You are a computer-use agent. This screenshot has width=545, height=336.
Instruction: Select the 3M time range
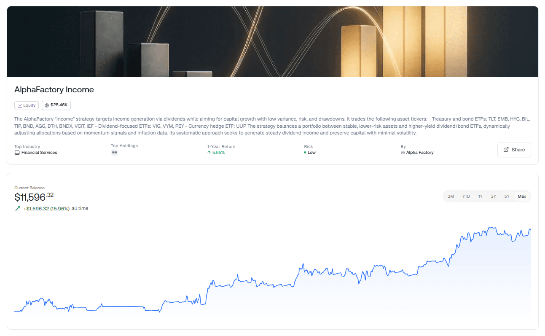tap(451, 196)
